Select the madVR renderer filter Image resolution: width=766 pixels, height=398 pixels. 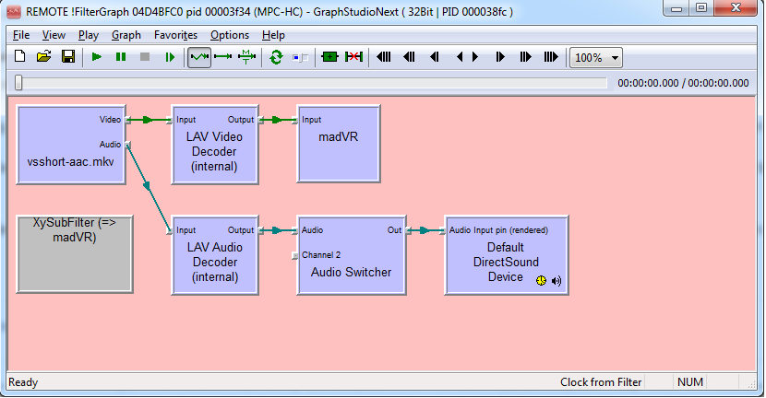pyautogui.click(x=338, y=144)
